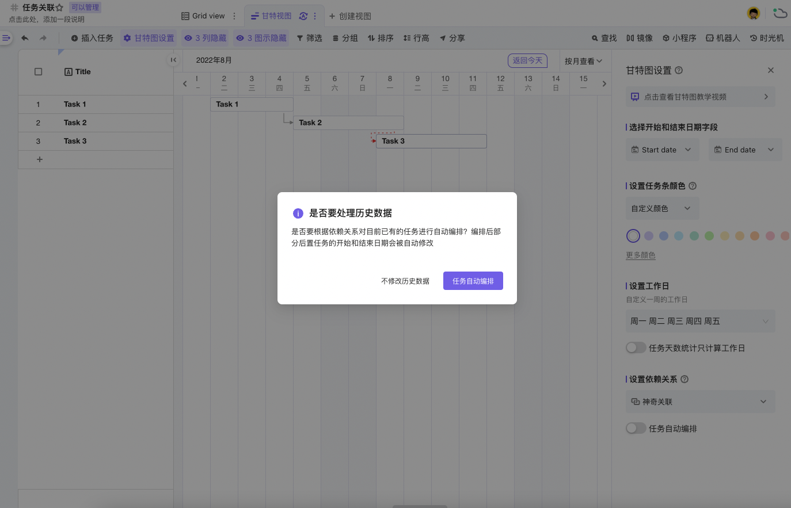Toggle 任务天数统计只计算工作日
The width and height of the screenshot is (791, 508).
636,347
